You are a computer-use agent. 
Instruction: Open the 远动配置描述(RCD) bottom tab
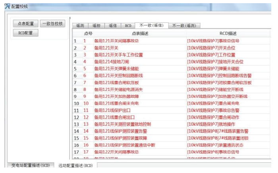tap(75, 165)
